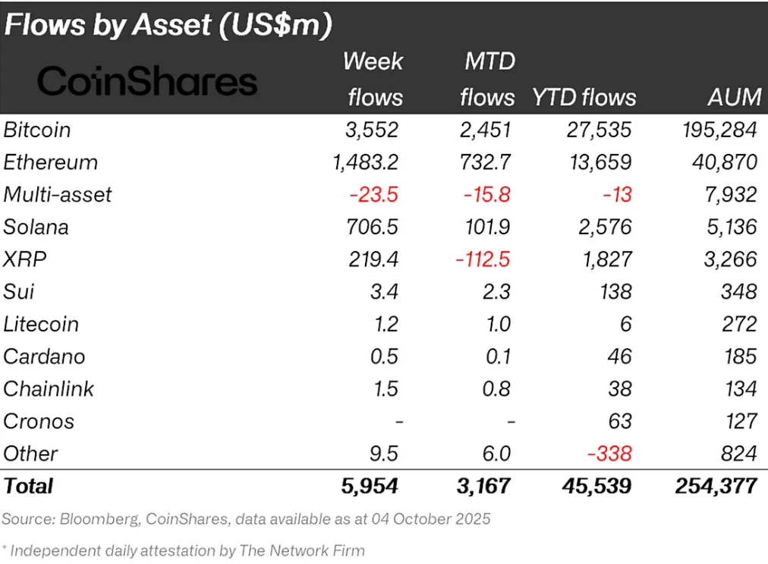Click the Chainlink row label

[x=49, y=389]
